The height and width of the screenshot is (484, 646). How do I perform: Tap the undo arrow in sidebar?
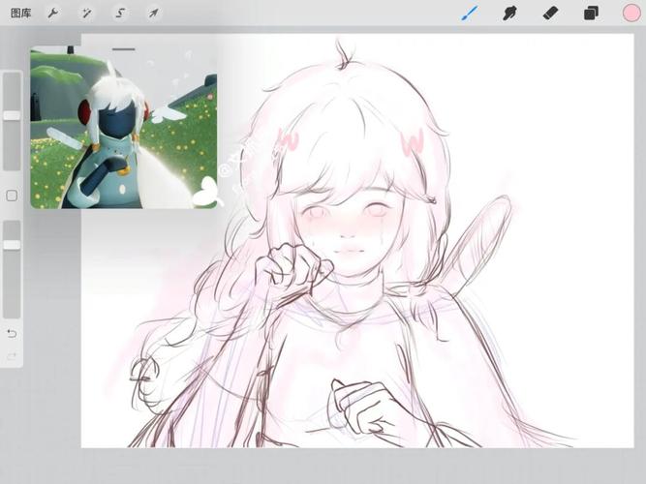[12, 333]
